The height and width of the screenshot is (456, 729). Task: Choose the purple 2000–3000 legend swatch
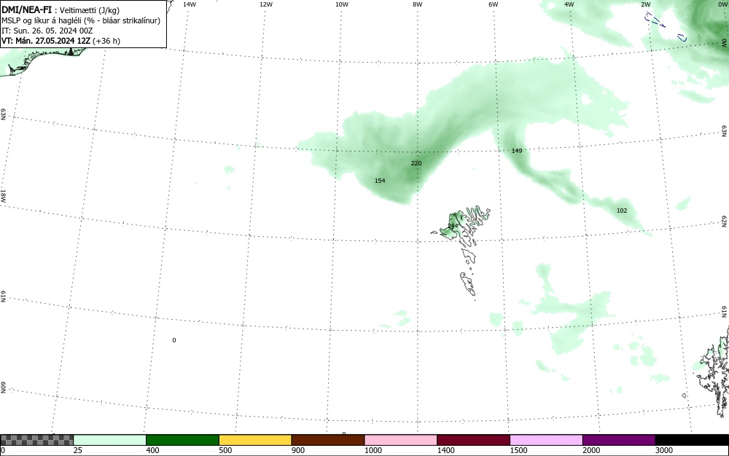tap(619, 440)
